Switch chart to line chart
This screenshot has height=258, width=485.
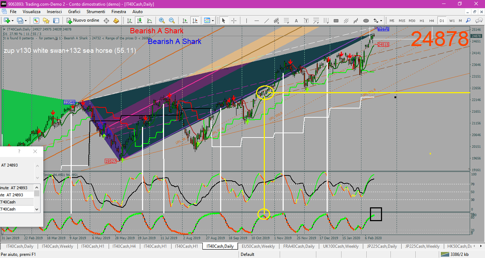[149, 21]
